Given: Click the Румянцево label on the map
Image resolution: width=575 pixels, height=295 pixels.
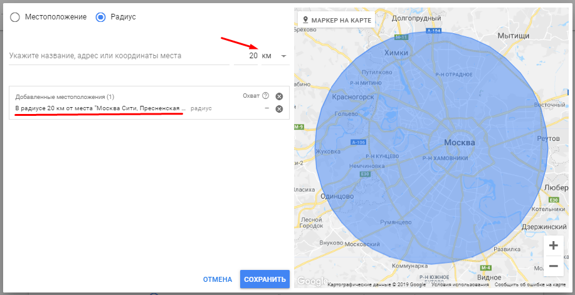Looking at the screenshot, I should tap(396, 222).
